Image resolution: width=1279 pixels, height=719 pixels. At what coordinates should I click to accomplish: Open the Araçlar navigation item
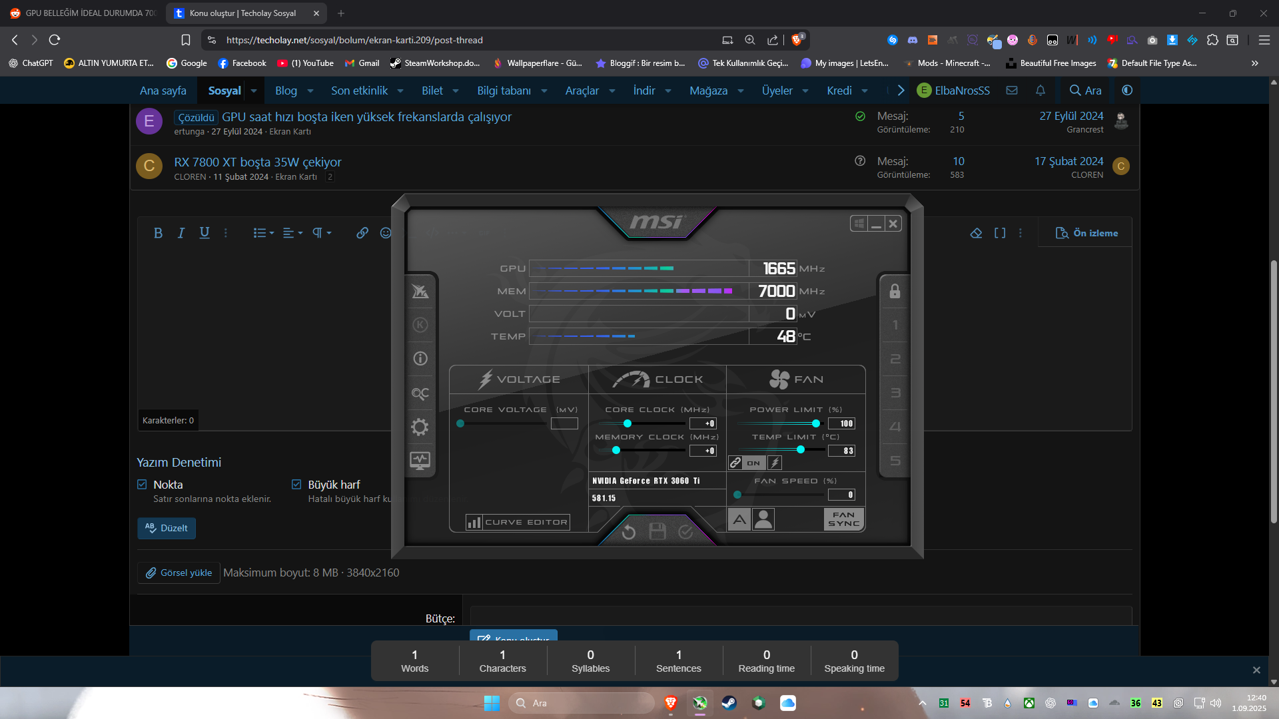coord(582,91)
